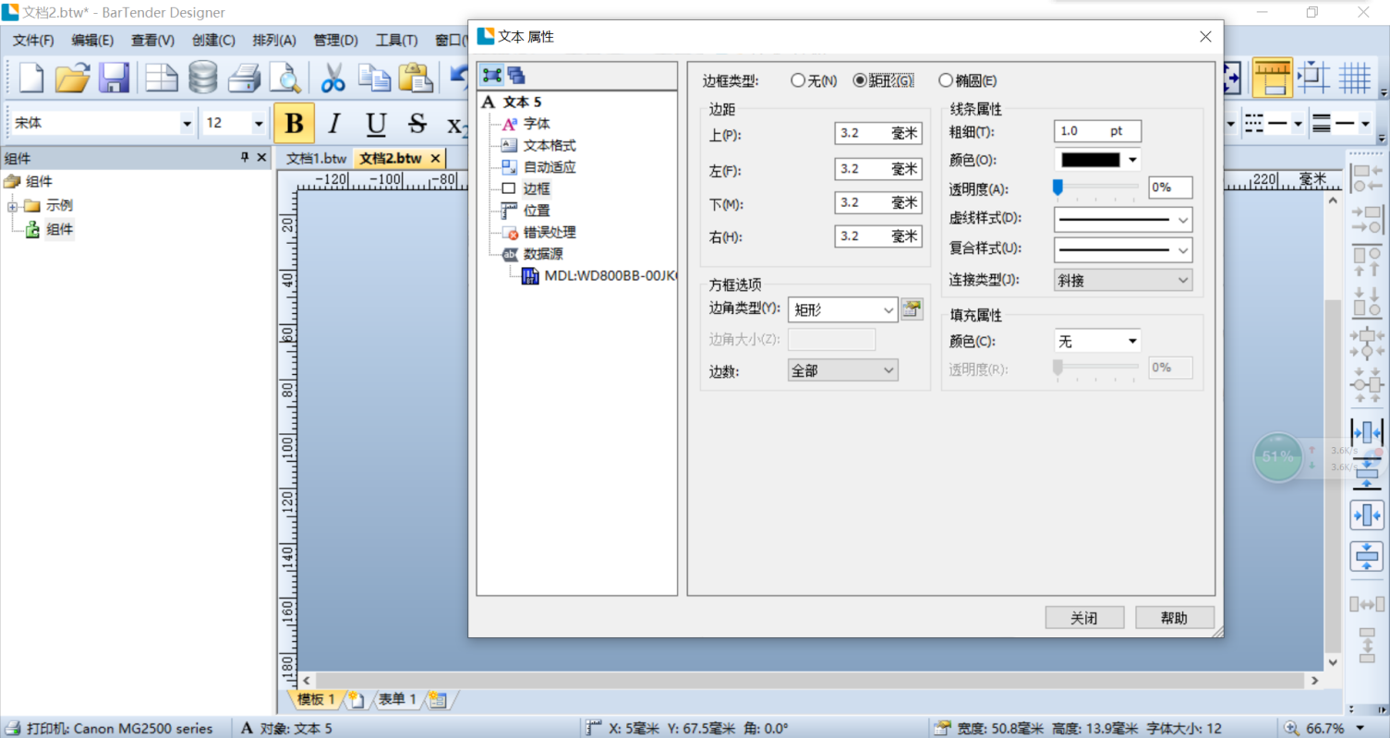Image resolution: width=1390 pixels, height=738 pixels.
Task: Open page setup with the grid-page icon
Action: pos(163,78)
